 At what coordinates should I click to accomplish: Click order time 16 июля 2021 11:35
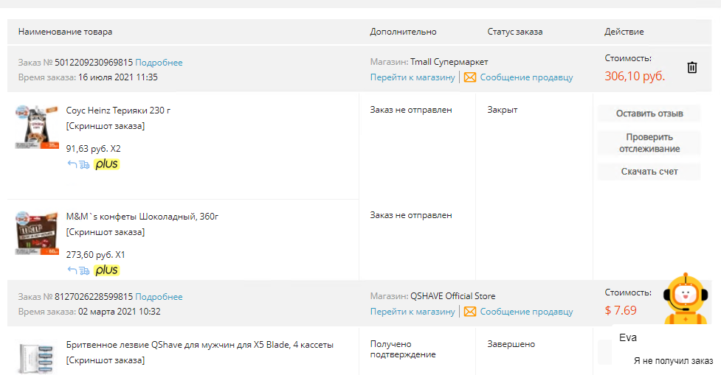point(118,77)
